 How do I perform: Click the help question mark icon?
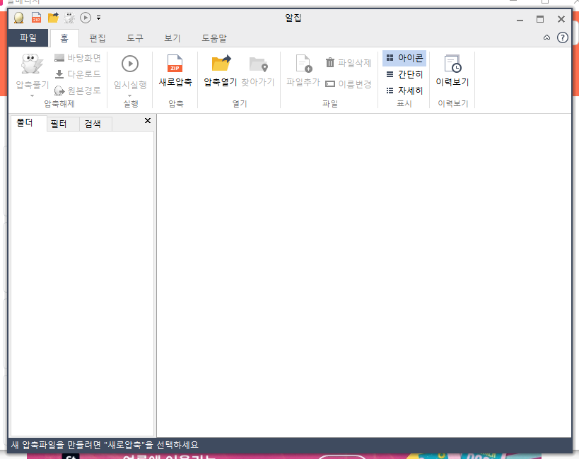pyautogui.click(x=563, y=37)
